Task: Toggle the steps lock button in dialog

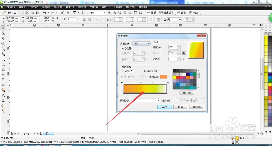Action: tap(184, 53)
